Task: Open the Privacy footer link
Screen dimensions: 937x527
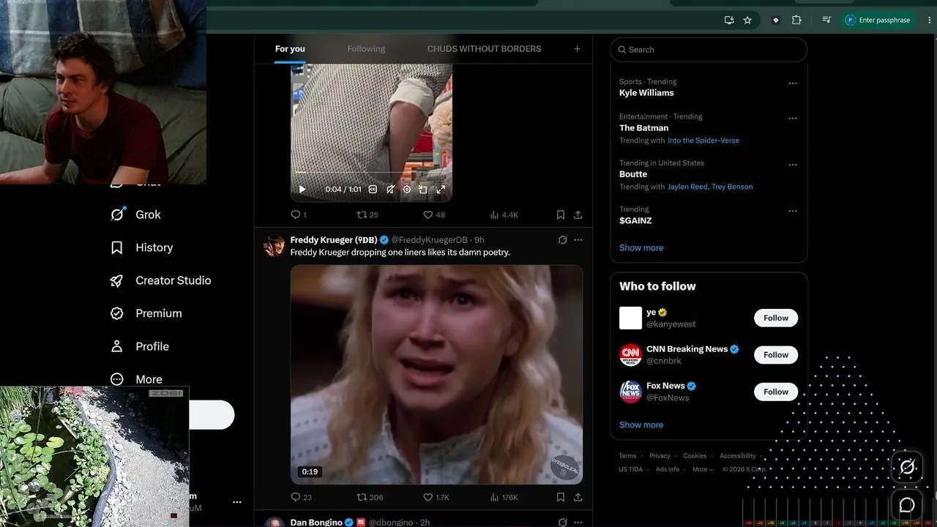Action: (x=660, y=456)
